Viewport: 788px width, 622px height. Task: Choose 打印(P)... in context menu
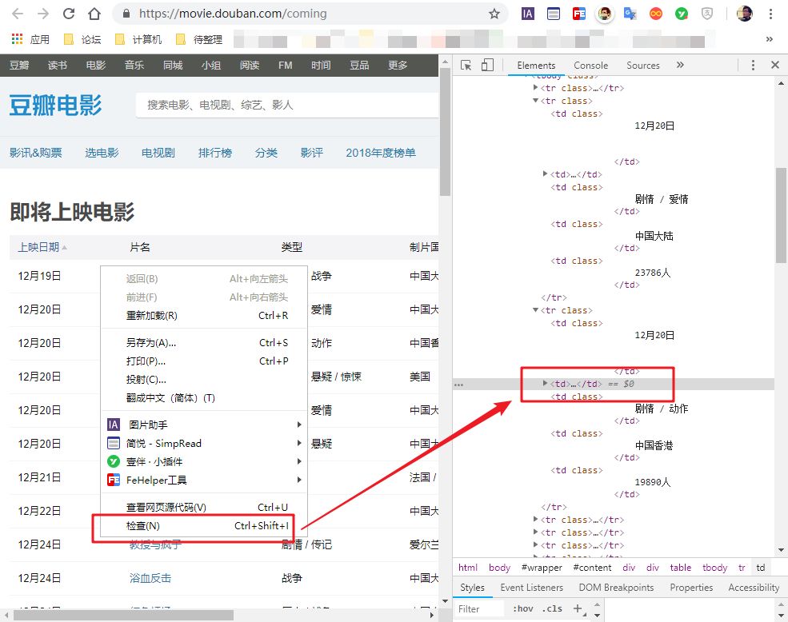[x=203, y=361]
